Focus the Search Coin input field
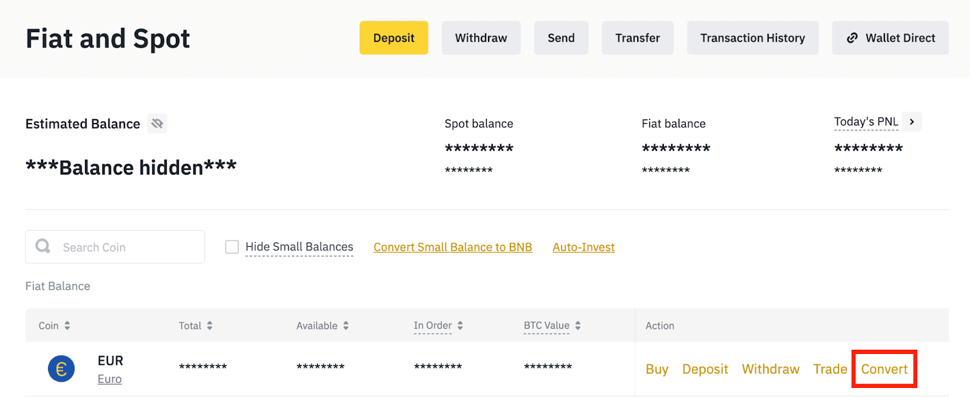 click(127, 247)
